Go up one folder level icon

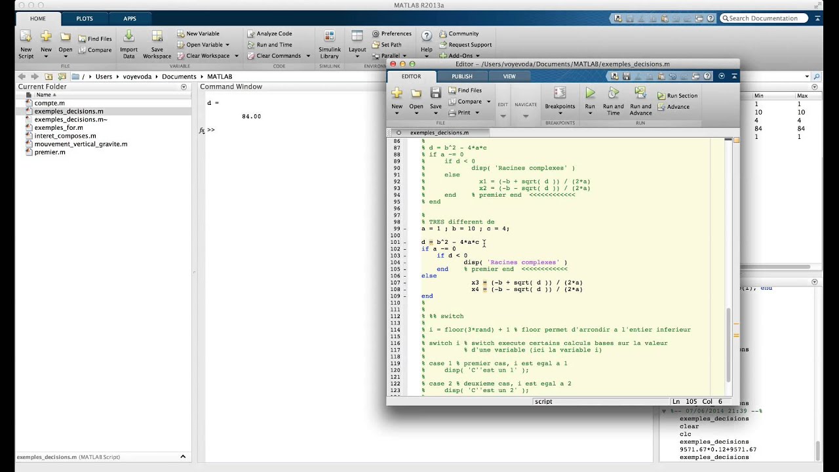(49, 76)
